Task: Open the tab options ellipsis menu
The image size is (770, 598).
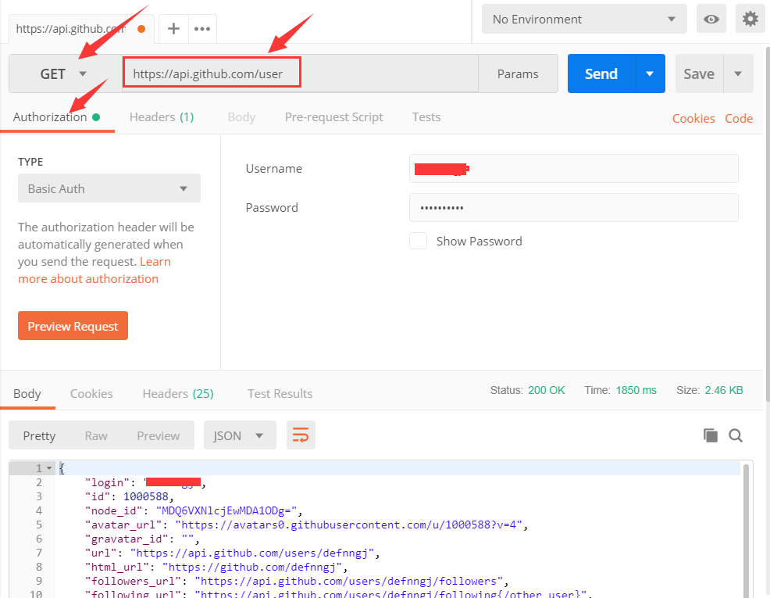Action: coord(202,28)
